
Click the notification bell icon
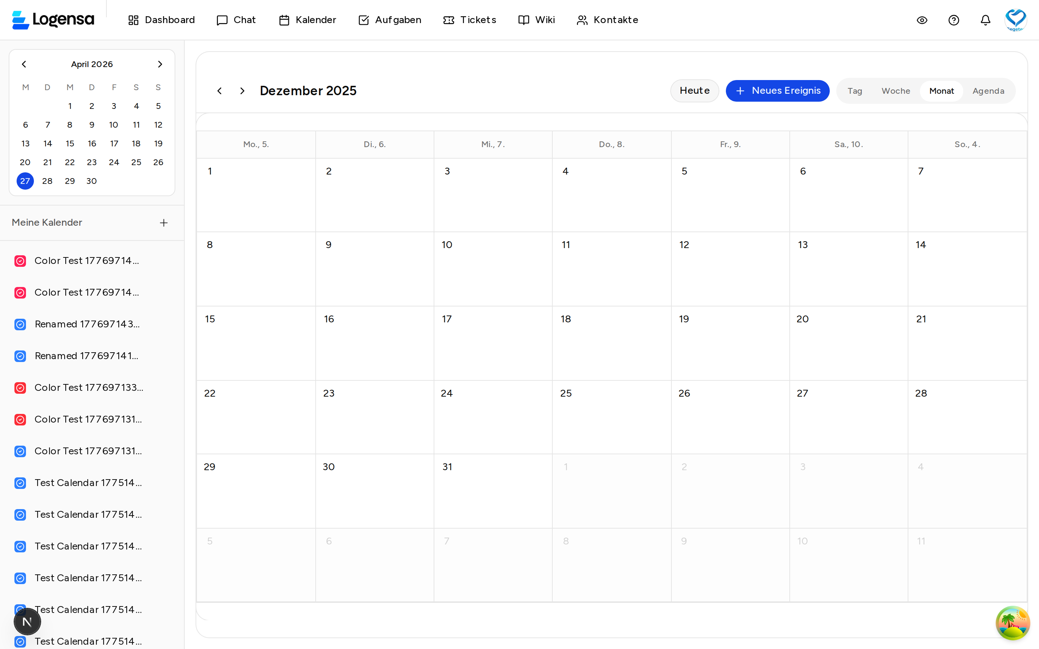(x=985, y=20)
